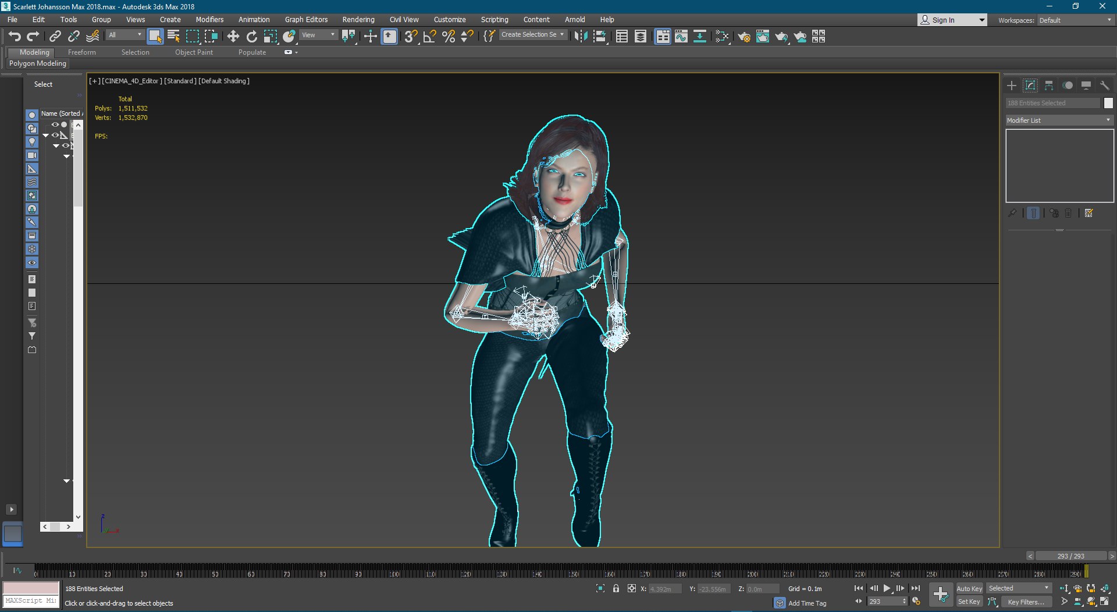Click Render in the Cloud icon
This screenshot has width=1117, height=612.
coord(800,36)
